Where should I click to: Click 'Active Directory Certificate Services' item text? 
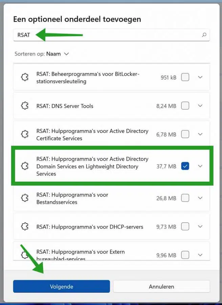tap(92, 135)
